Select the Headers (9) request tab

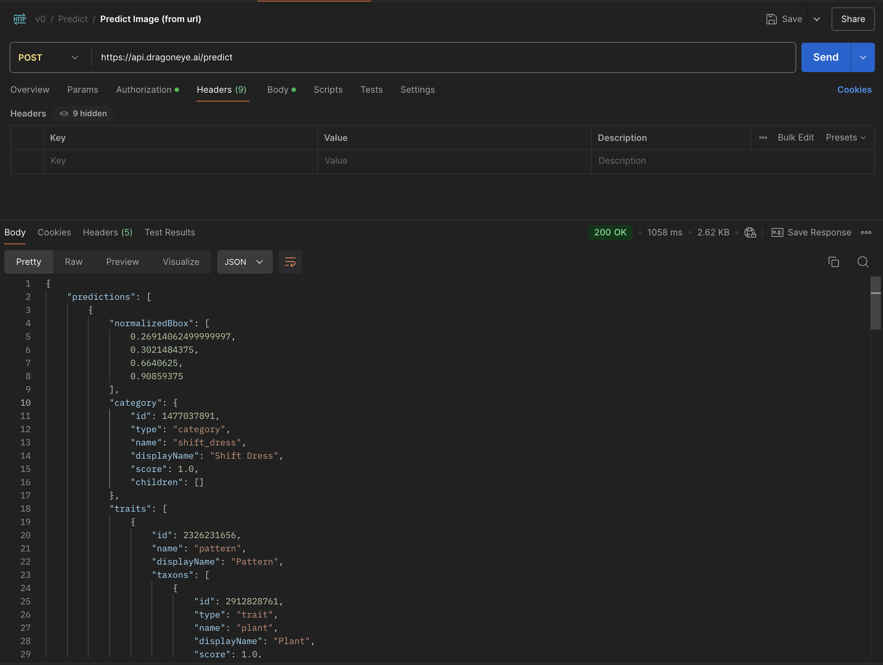coord(222,89)
